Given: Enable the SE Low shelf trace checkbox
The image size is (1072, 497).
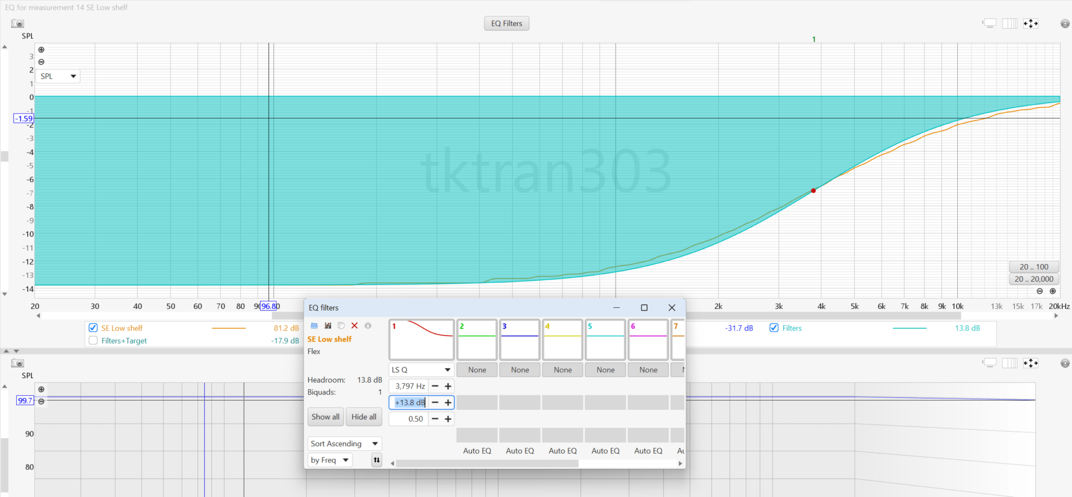Looking at the screenshot, I should [93, 328].
